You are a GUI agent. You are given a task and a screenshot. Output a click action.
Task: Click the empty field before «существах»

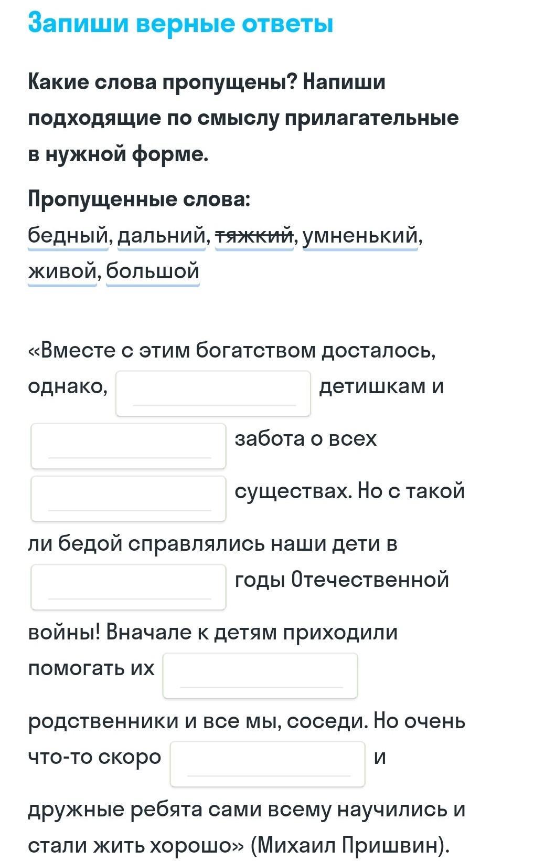coord(129,498)
